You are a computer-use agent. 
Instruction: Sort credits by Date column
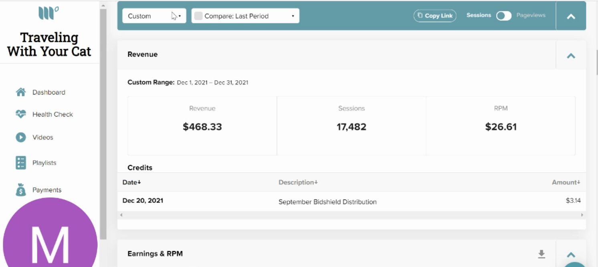(x=132, y=182)
